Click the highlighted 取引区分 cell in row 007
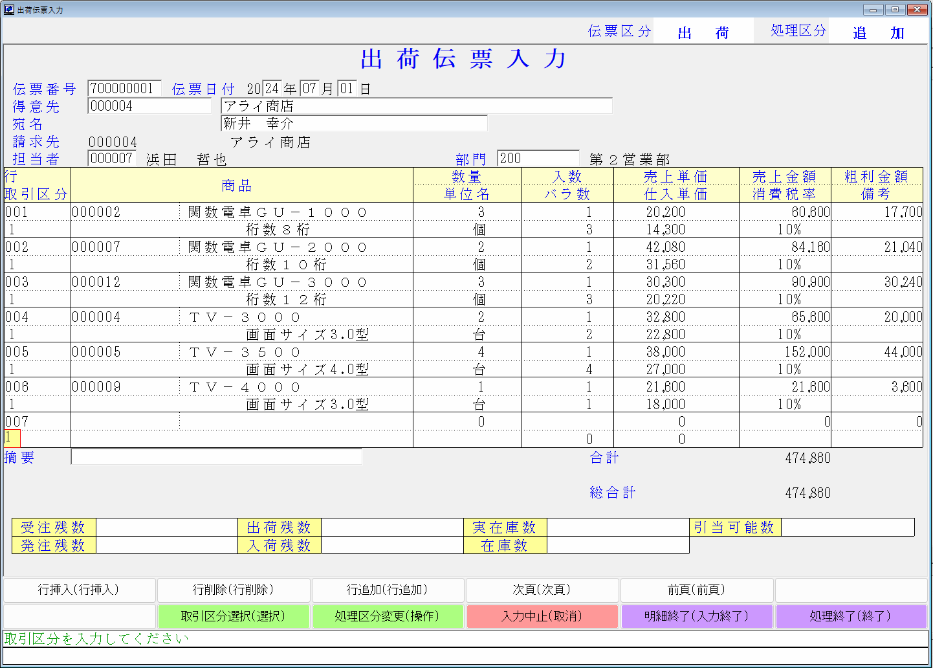933x668 pixels. [x=12, y=438]
